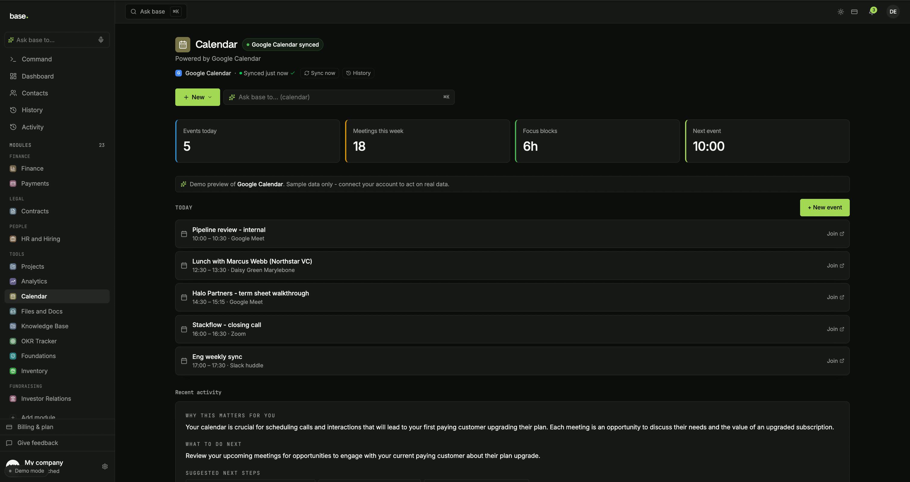Focus the sidebar Ask base to... field
Image resolution: width=910 pixels, height=482 pixels.
click(57, 40)
